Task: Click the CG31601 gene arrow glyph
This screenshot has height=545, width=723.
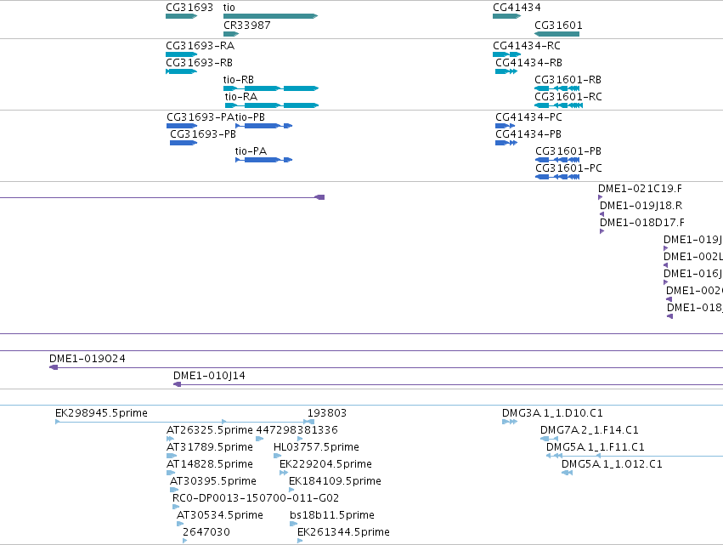Action: [x=557, y=34]
